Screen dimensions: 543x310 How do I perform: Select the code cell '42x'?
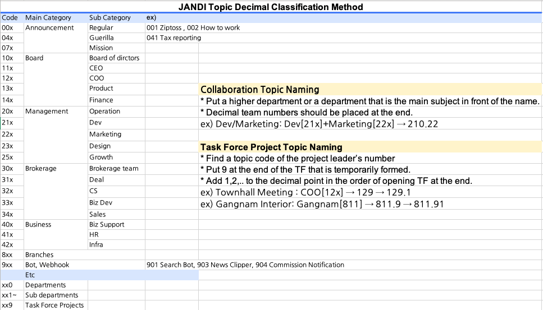[12, 244]
